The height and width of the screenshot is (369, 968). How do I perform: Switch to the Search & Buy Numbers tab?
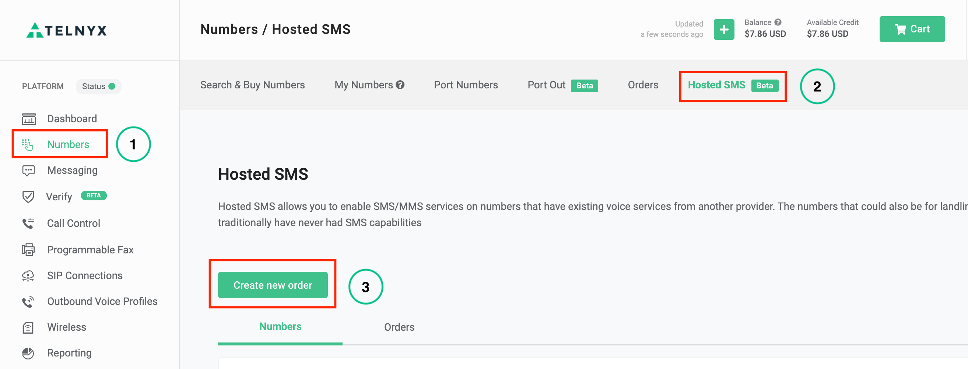coord(252,85)
